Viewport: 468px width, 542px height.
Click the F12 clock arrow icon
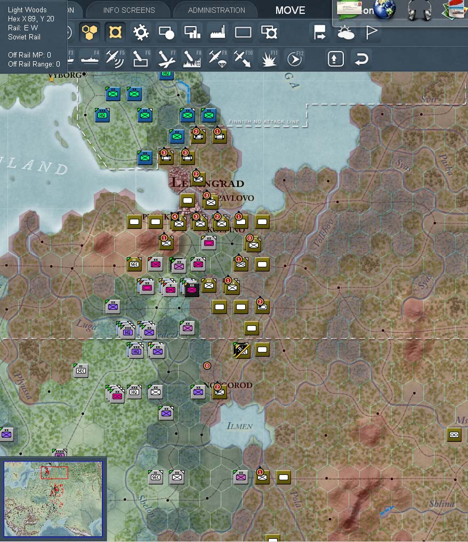coord(295,59)
